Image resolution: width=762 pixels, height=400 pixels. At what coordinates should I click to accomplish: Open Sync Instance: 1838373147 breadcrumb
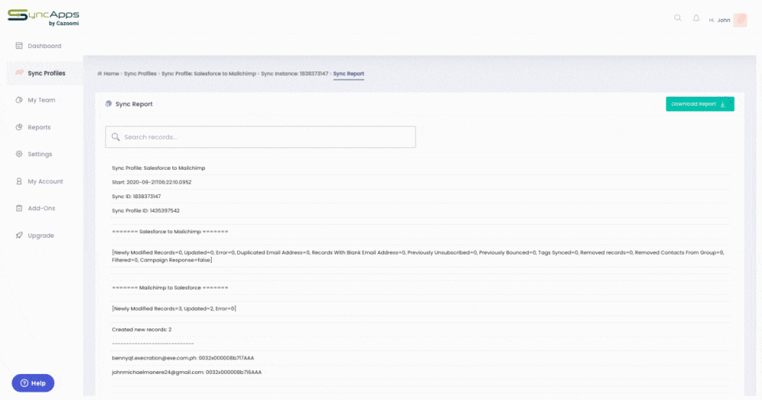[294, 74]
